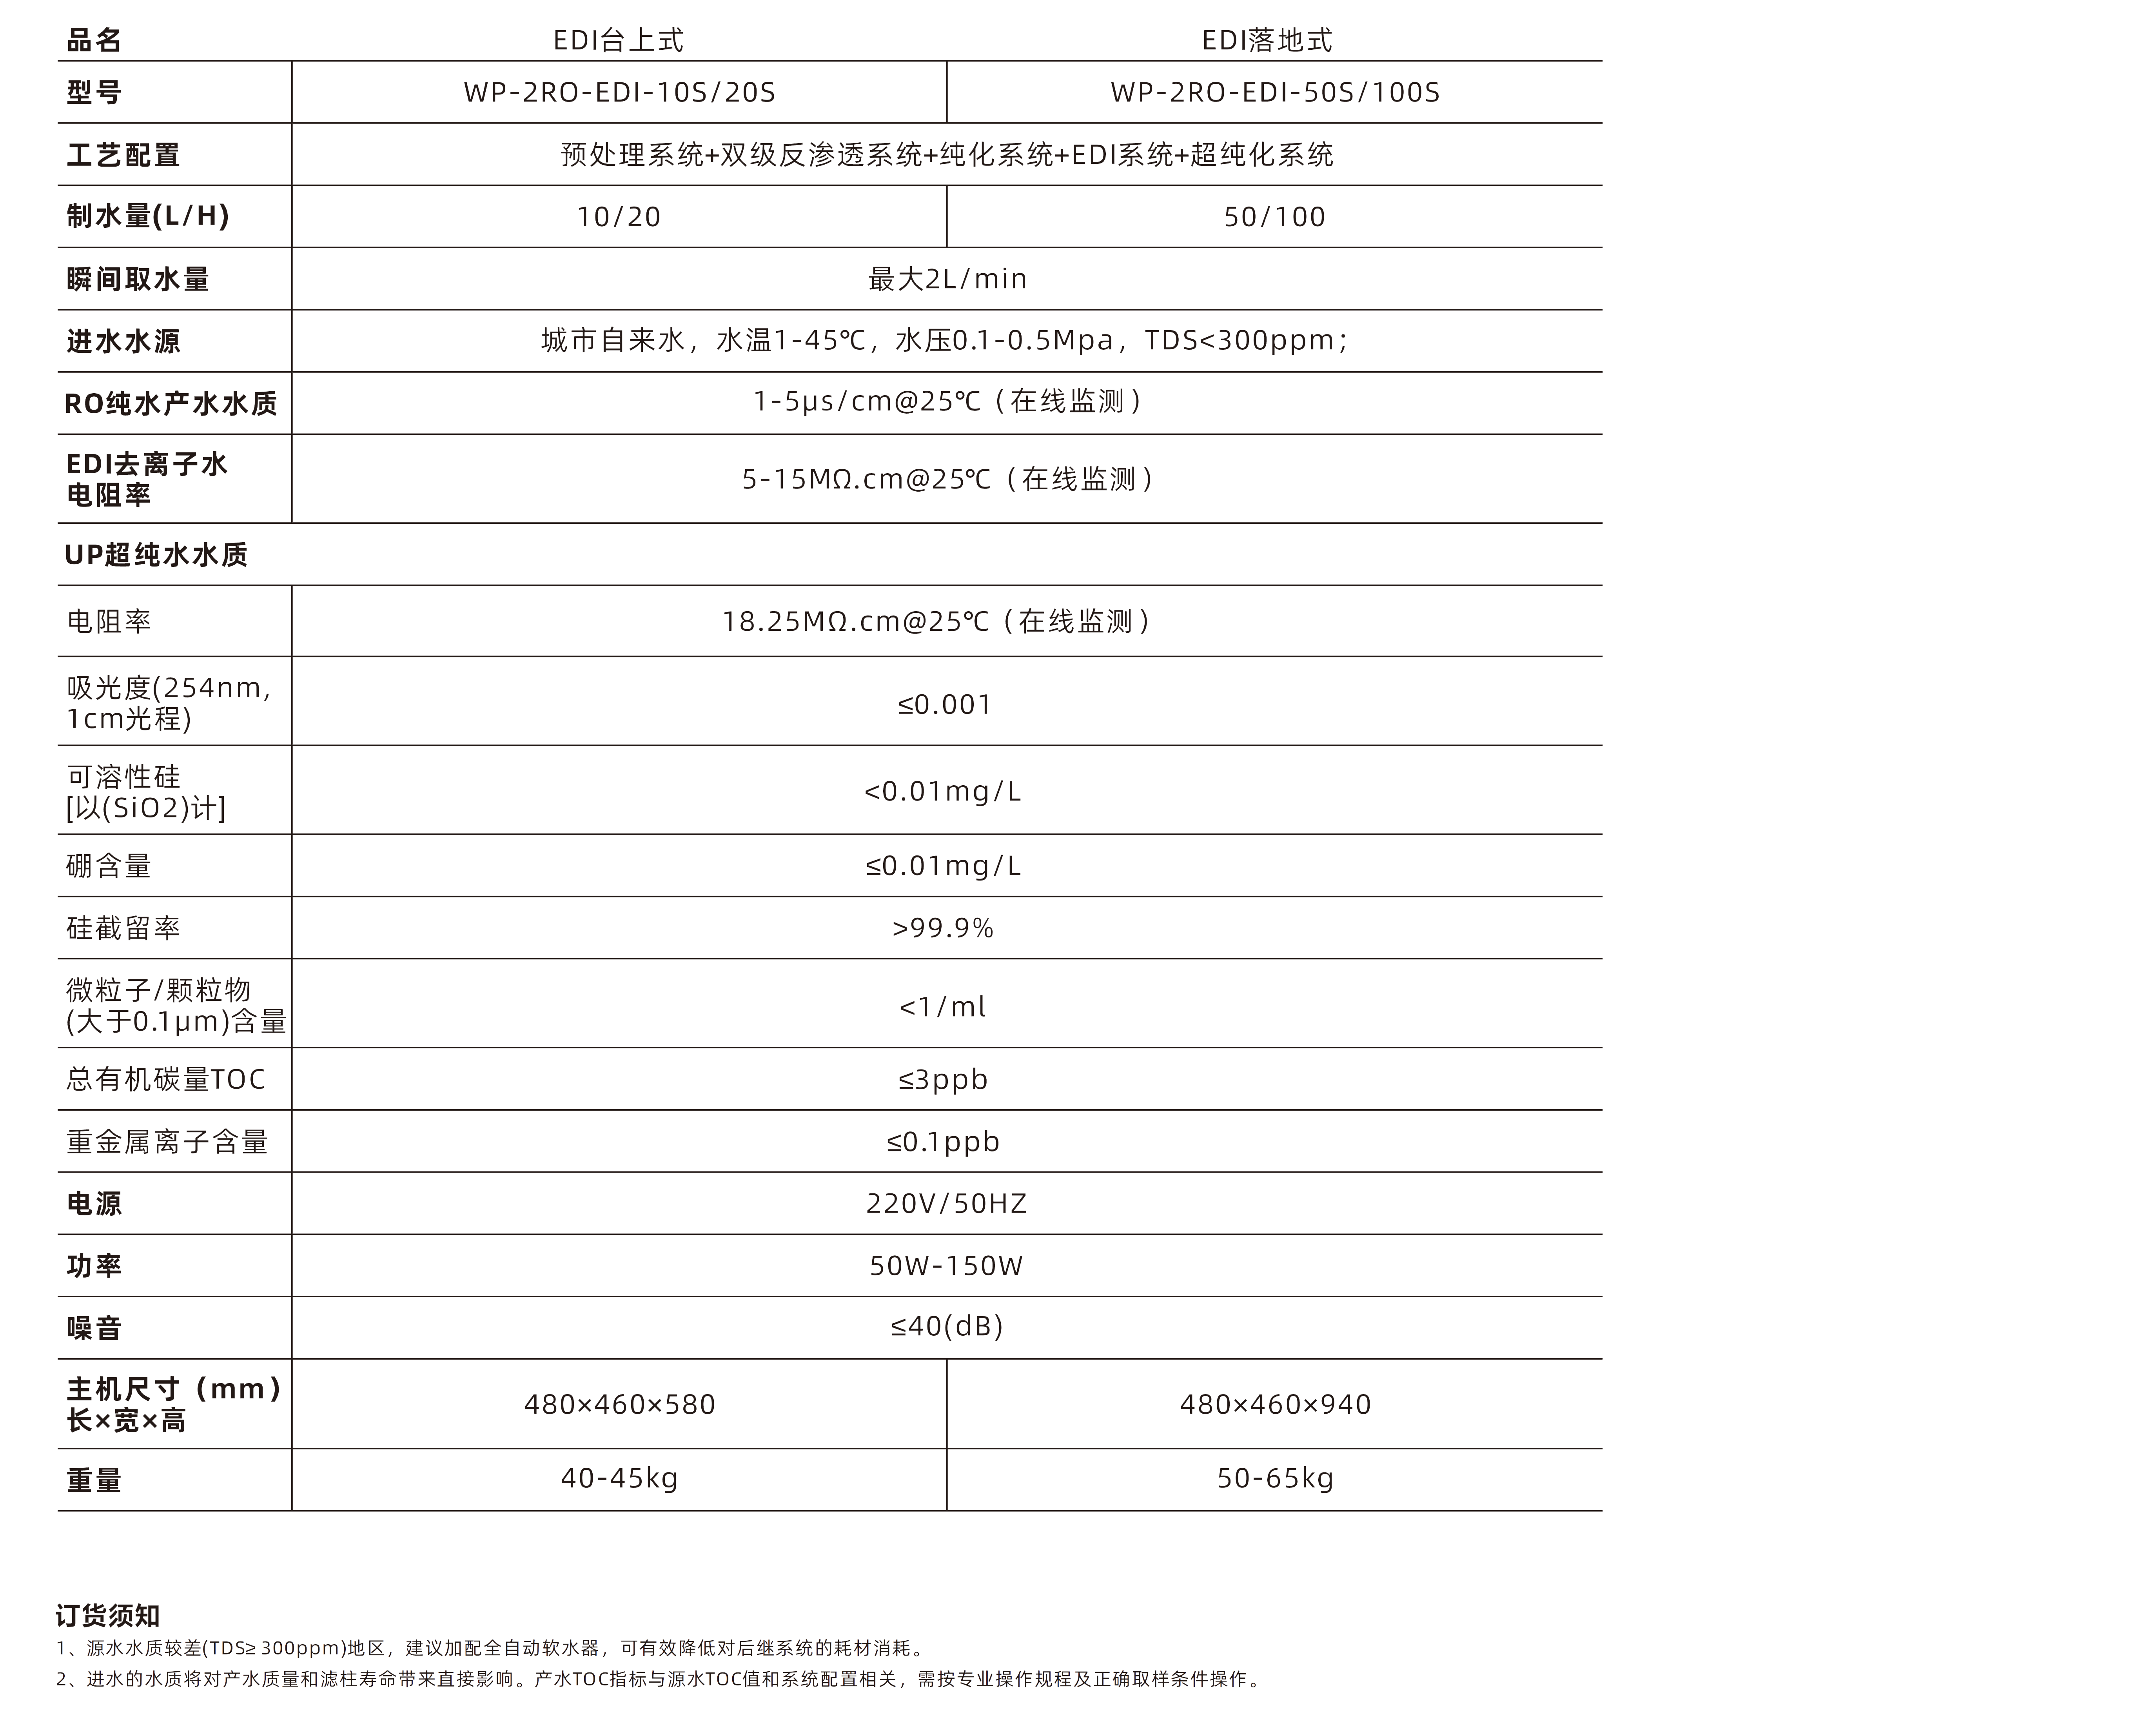Click the ≤40(dB) noise value
2156x1714 pixels.
coord(946,1327)
